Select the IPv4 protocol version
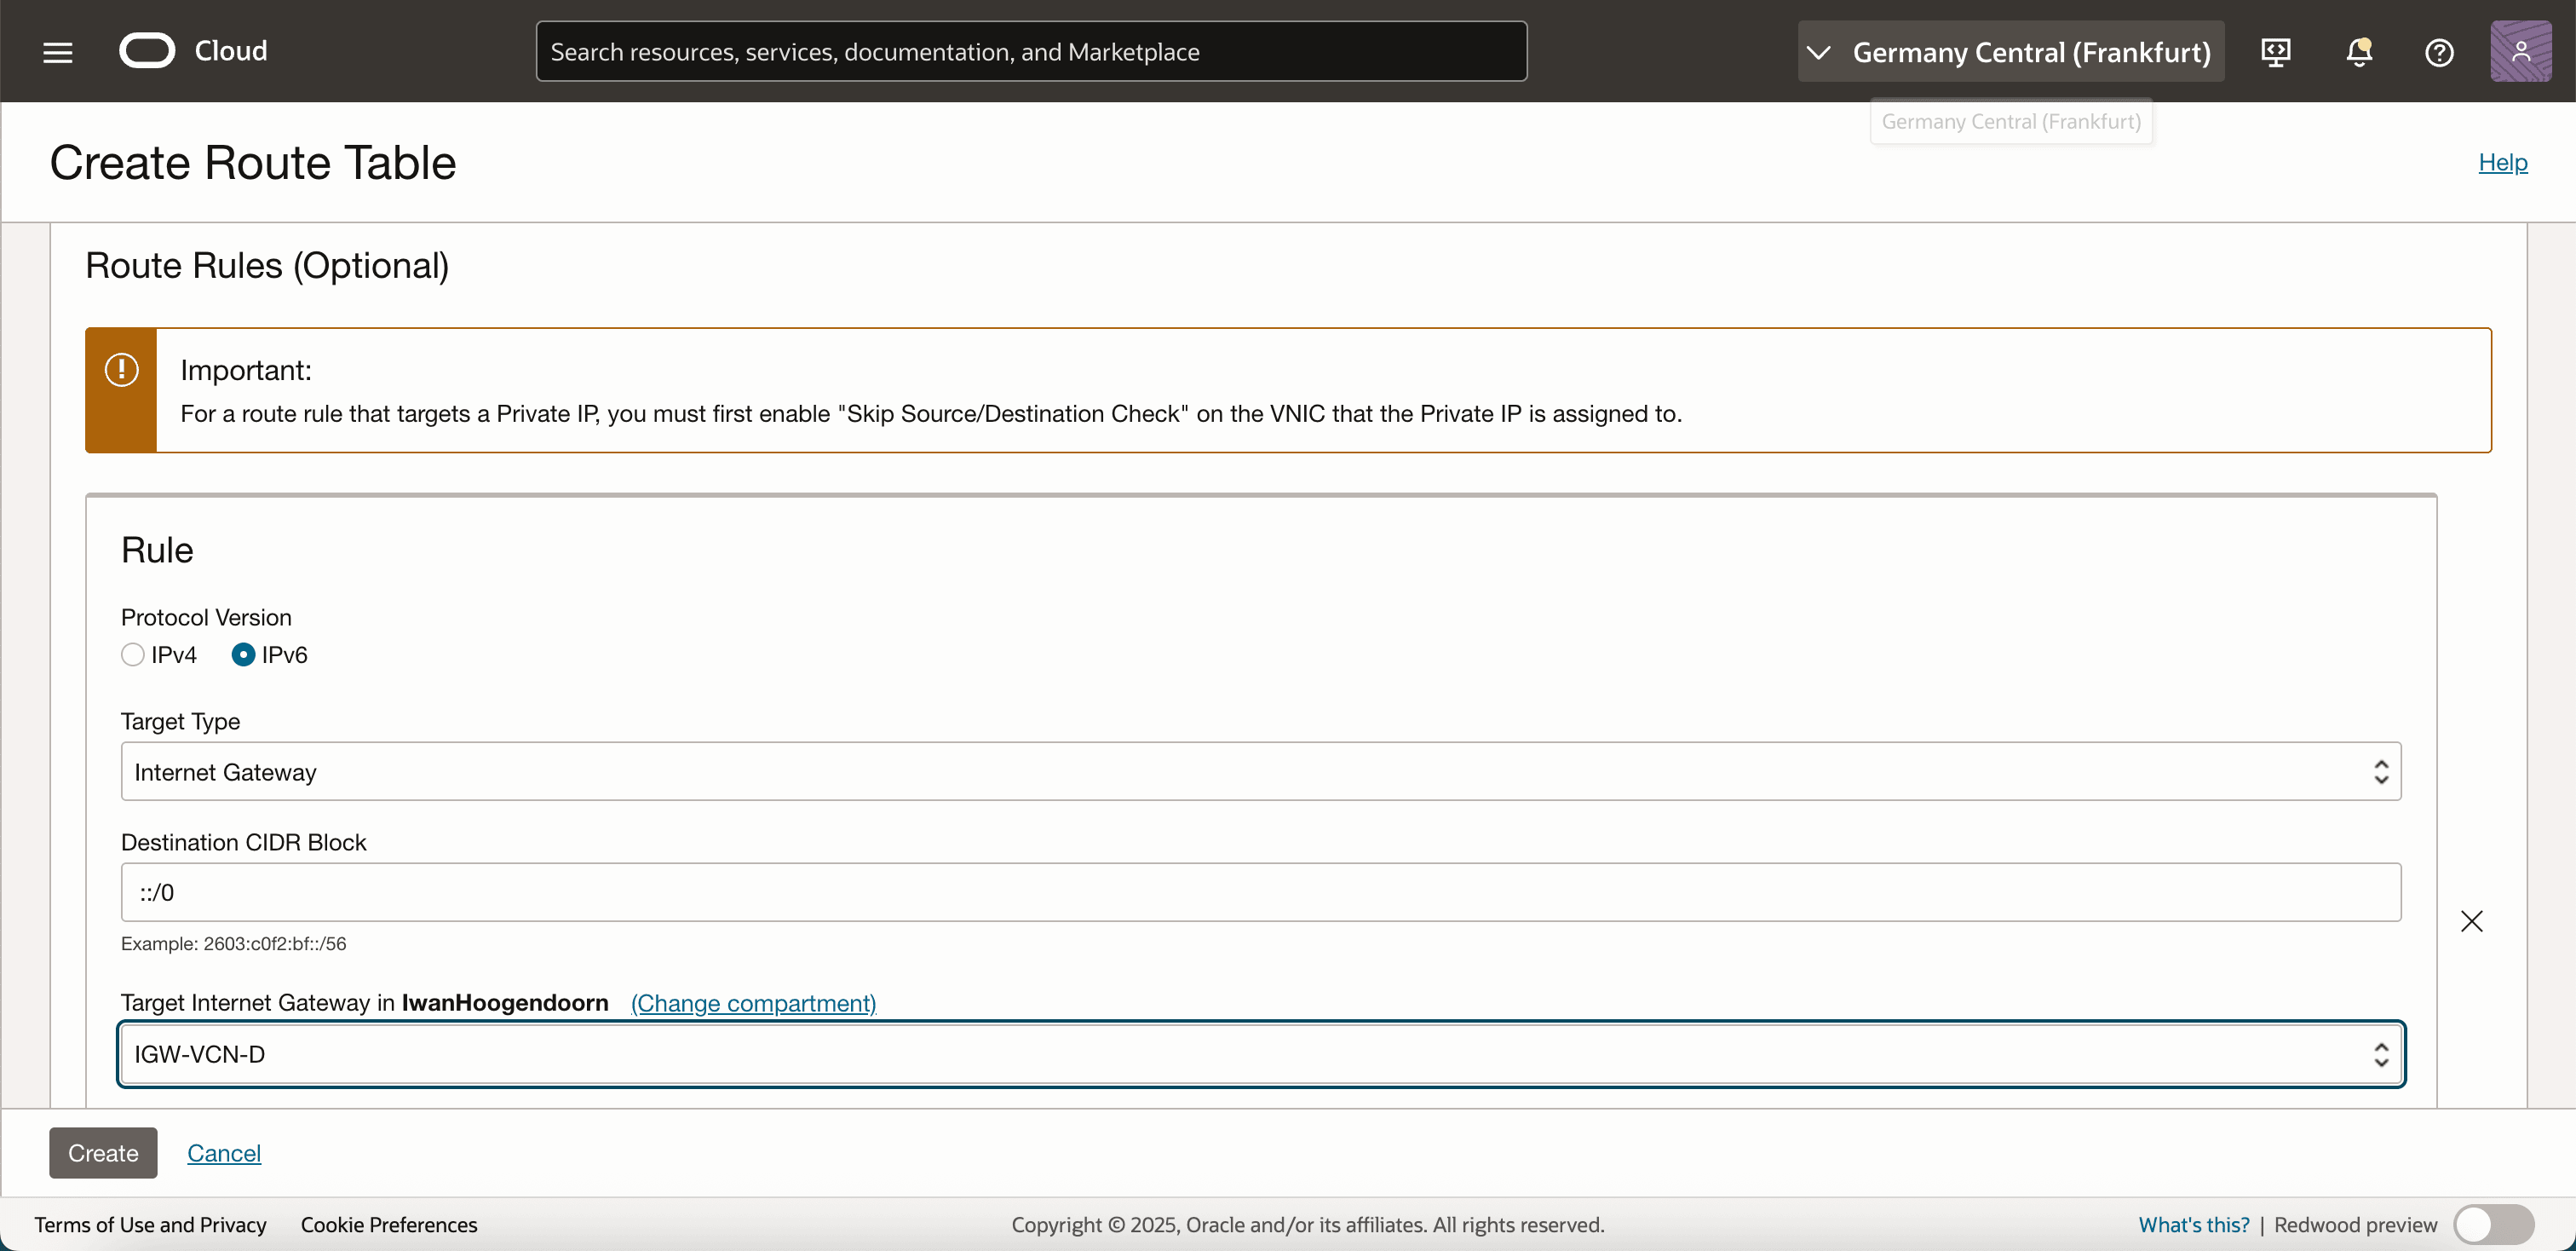 coord(133,655)
